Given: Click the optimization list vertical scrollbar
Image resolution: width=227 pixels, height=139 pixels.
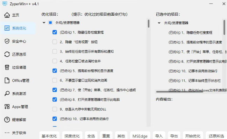Looking at the screenshot, I should [x=149, y=23].
